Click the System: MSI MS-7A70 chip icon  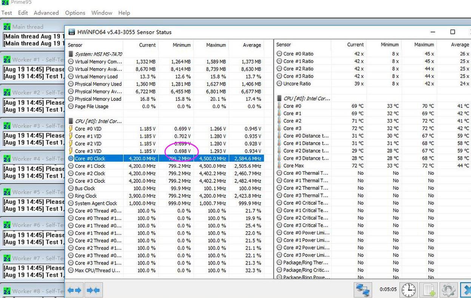[71, 54]
